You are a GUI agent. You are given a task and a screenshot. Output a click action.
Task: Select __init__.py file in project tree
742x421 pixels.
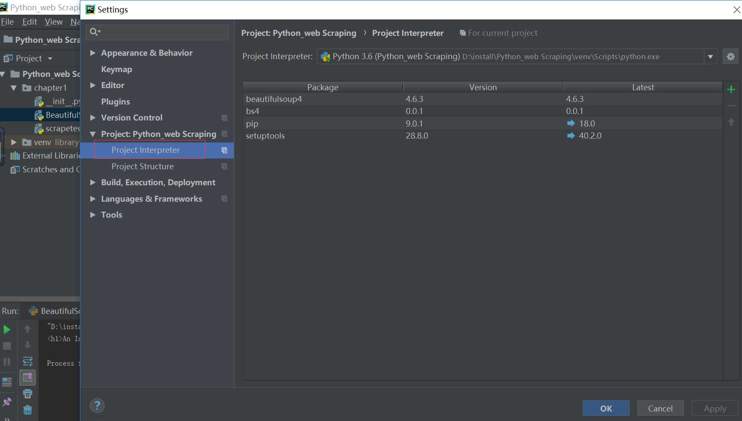pos(57,101)
